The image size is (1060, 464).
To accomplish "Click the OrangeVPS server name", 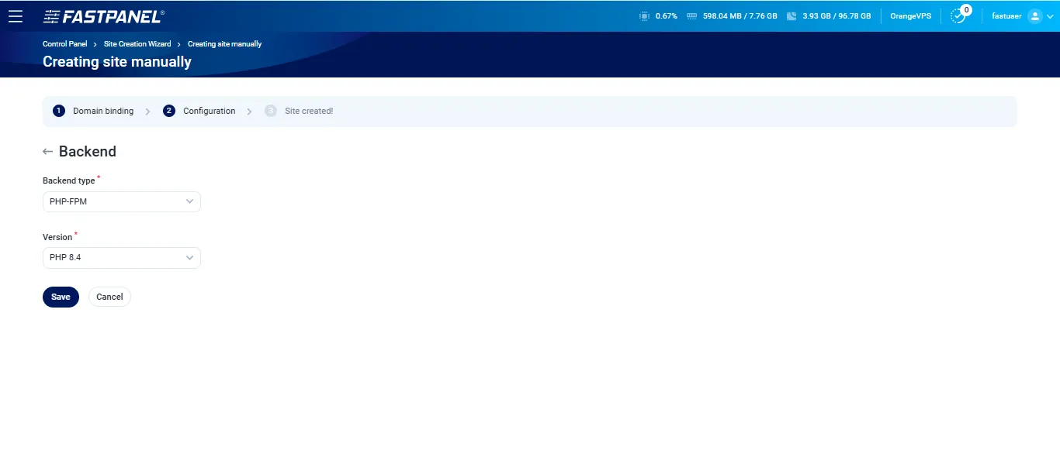I will coord(909,15).
